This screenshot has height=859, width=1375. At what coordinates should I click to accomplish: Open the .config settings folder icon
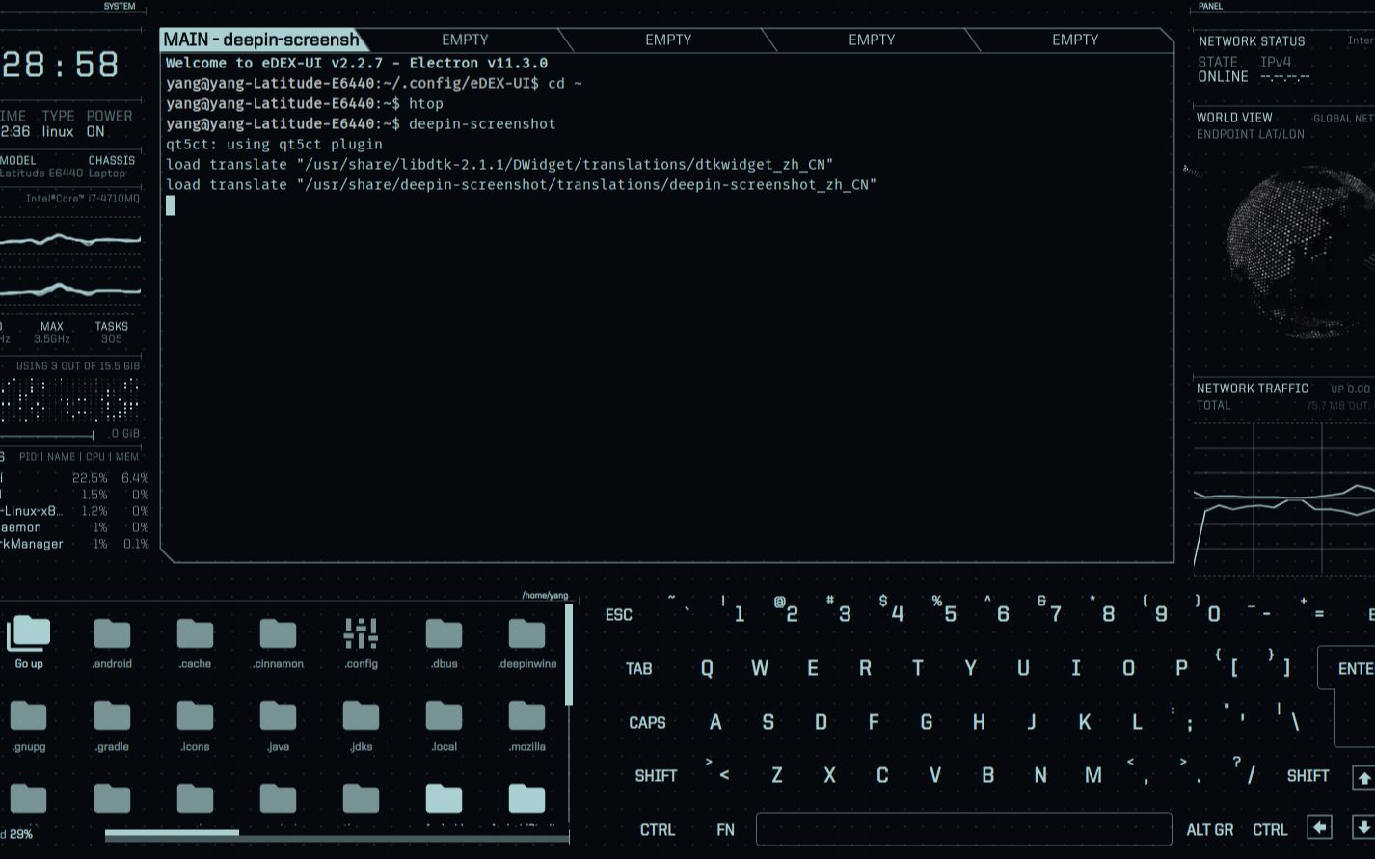[361, 642]
